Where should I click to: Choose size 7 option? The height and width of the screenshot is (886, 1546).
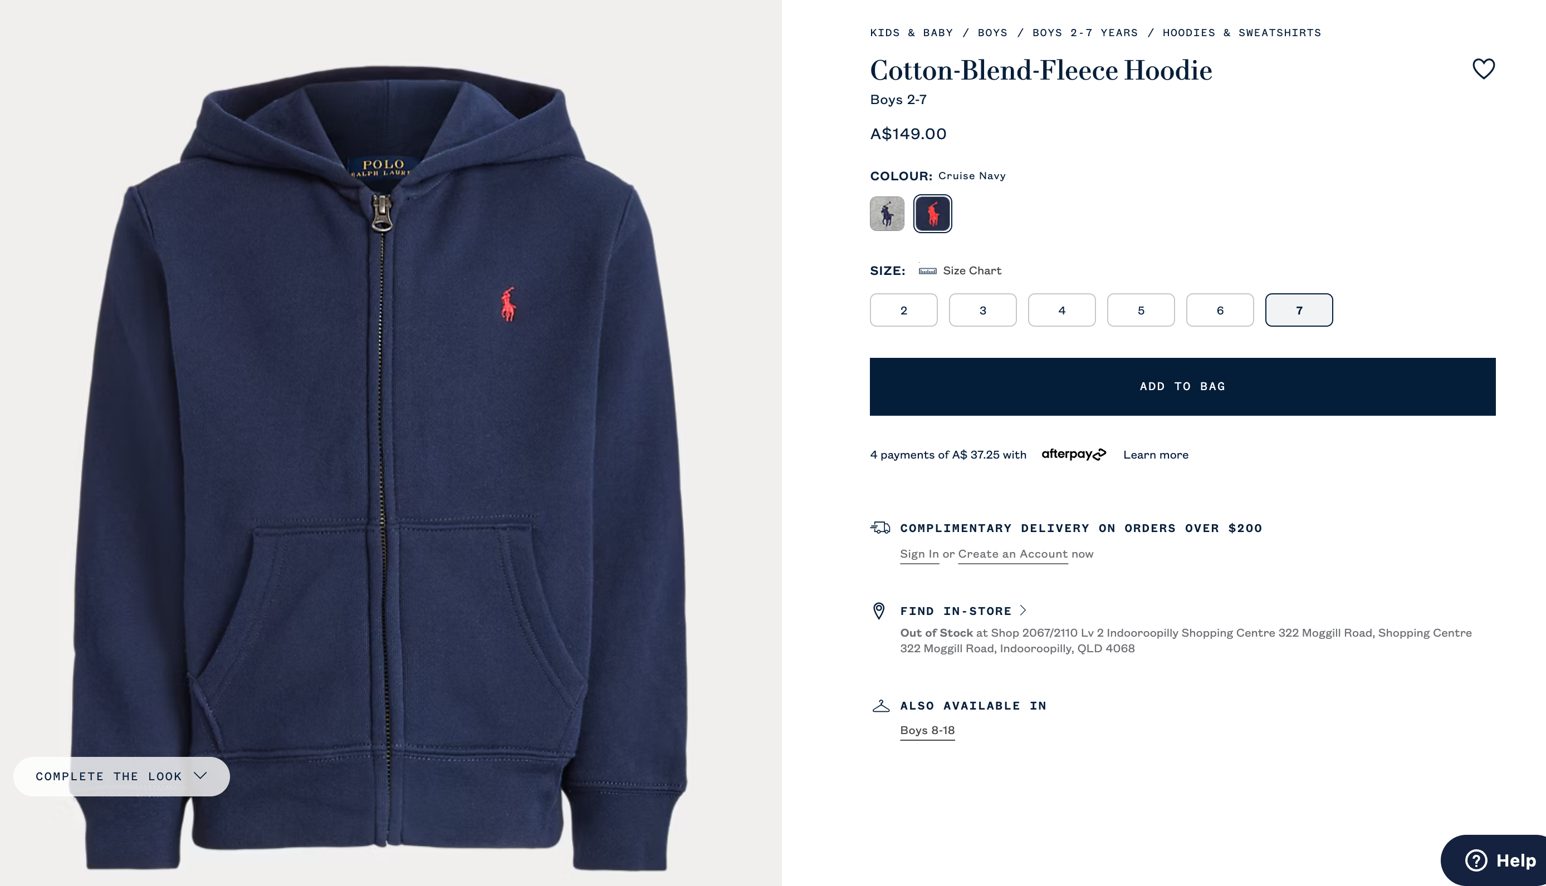(x=1299, y=311)
